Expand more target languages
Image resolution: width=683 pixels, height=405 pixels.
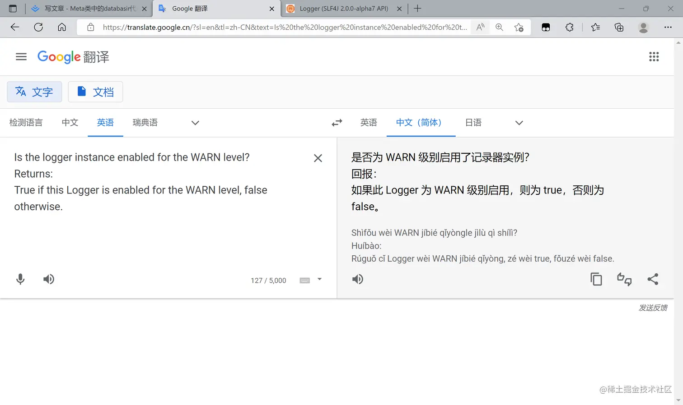tap(519, 123)
